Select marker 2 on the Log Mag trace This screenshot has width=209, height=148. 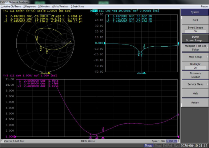(x=141, y=54)
